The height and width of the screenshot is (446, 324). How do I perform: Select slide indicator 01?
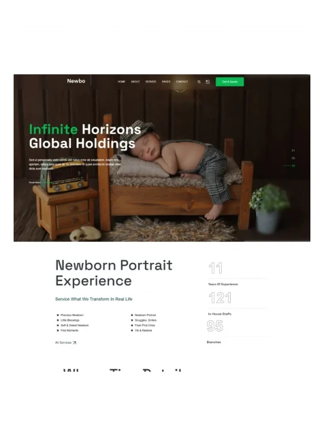point(293,150)
